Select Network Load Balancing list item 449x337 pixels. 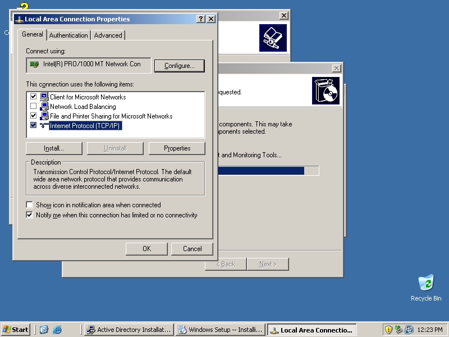point(83,107)
